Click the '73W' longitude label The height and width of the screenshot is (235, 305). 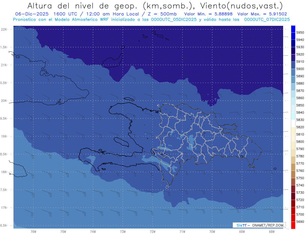click(x=123, y=232)
